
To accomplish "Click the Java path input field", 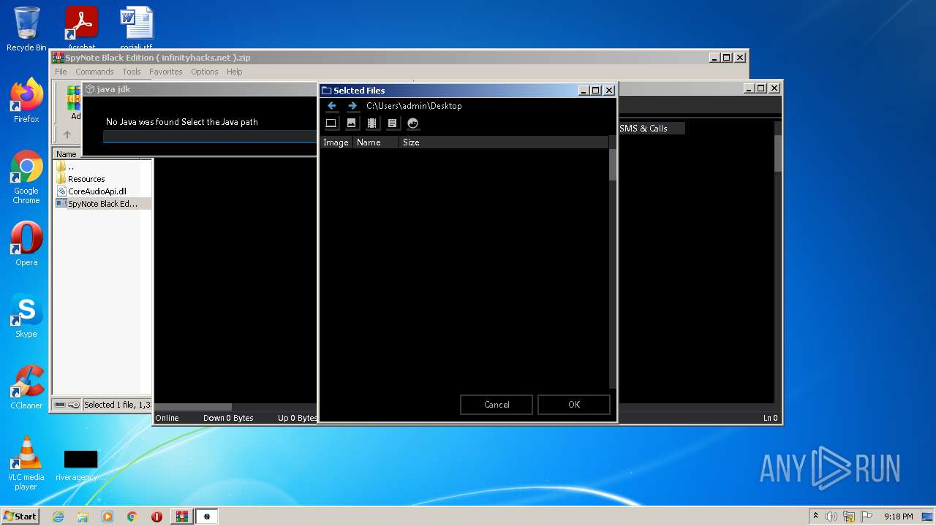I will (210, 137).
